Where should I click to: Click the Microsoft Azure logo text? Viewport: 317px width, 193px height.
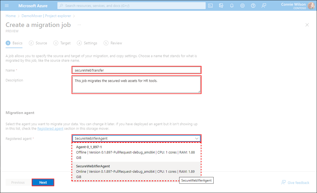33,6
